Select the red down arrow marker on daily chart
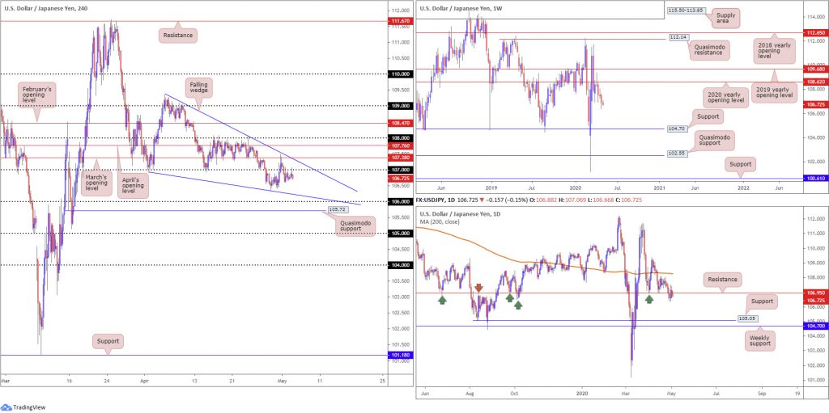 478,287
